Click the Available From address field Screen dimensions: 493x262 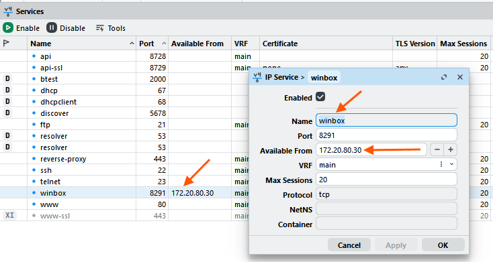(x=371, y=150)
